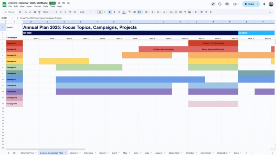This screenshot has height=155, width=276.
Task: Click the Collaboration Campaign cell
Action: click(x=163, y=49)
